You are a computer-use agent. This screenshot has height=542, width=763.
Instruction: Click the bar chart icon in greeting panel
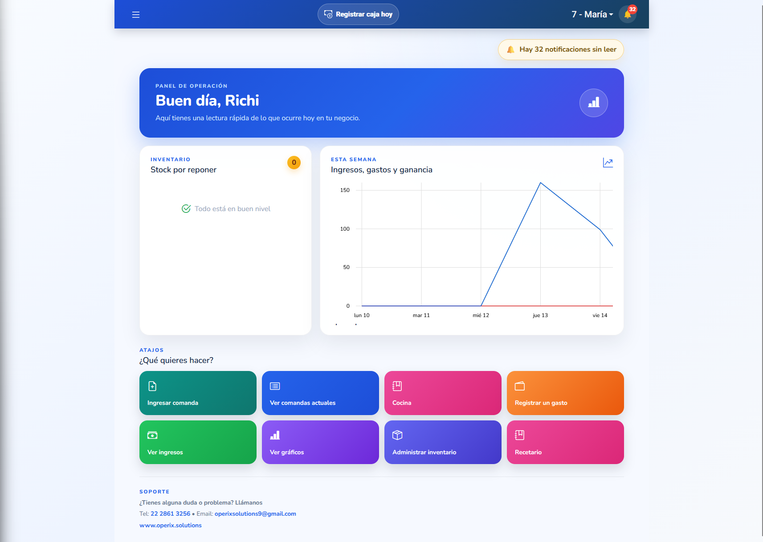(x=593, y=103)
